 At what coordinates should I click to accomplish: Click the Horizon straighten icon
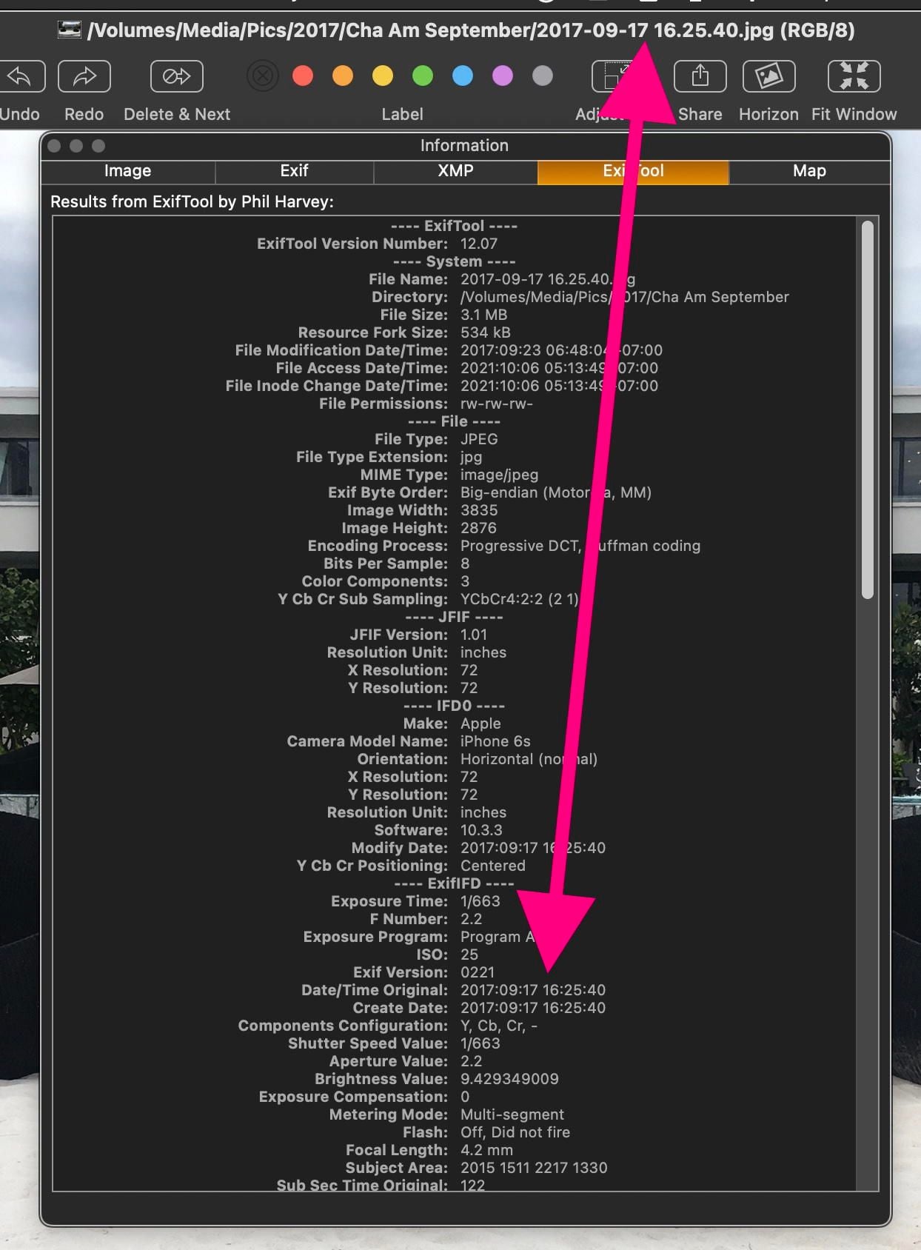pos(769,76)
